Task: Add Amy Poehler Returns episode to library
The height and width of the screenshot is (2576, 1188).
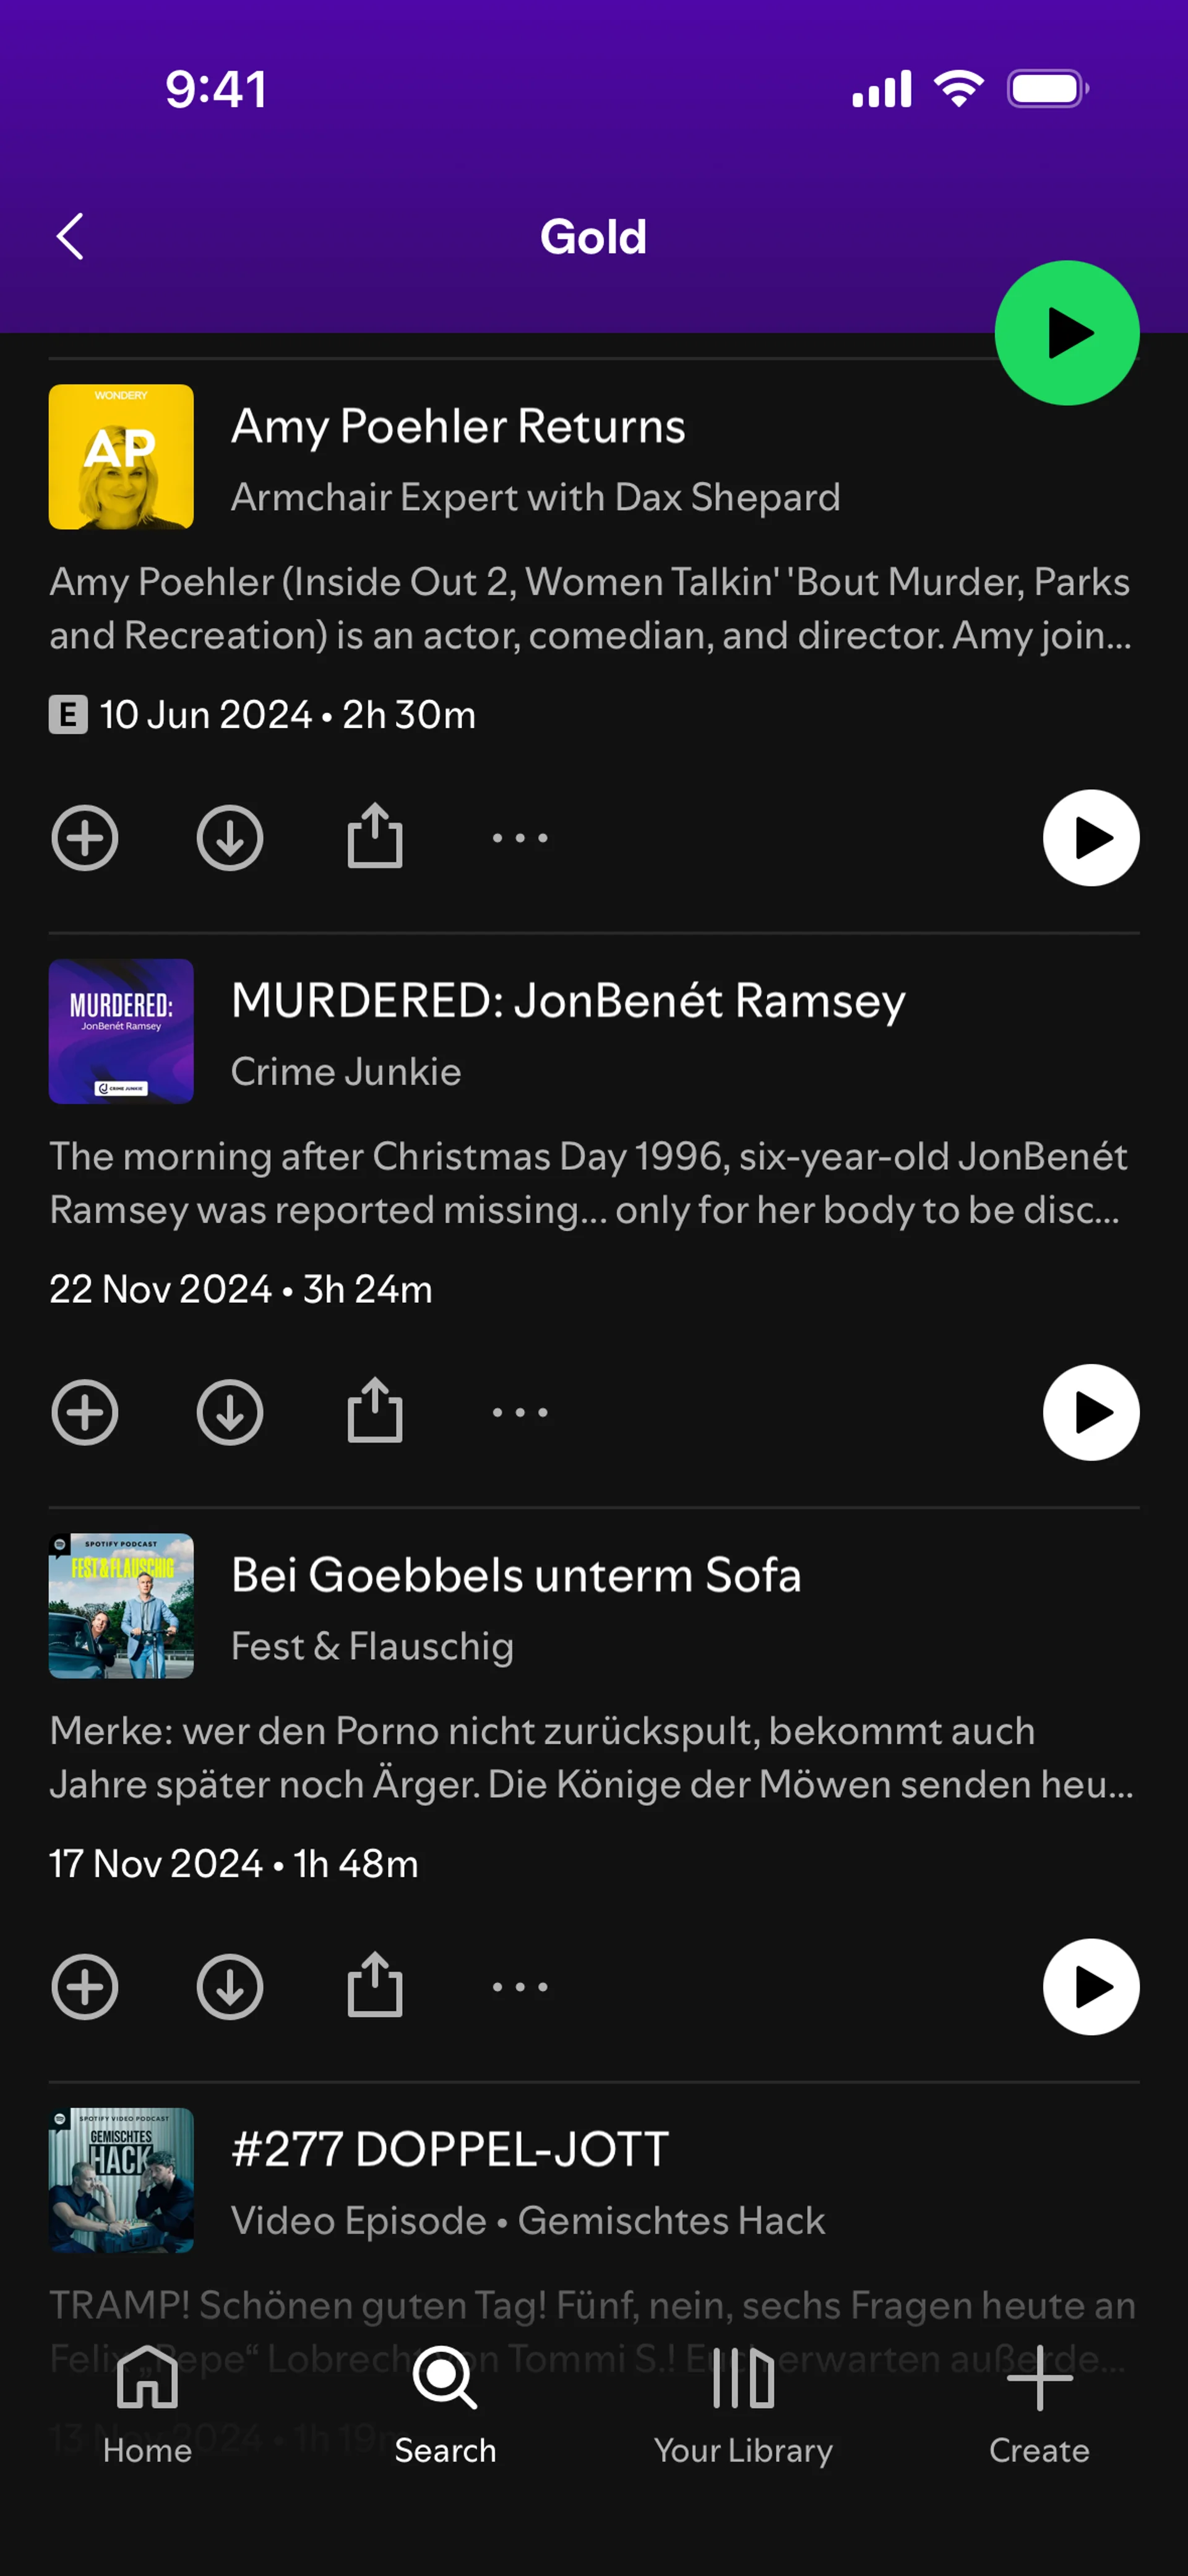Action: (x=85, y=838)
